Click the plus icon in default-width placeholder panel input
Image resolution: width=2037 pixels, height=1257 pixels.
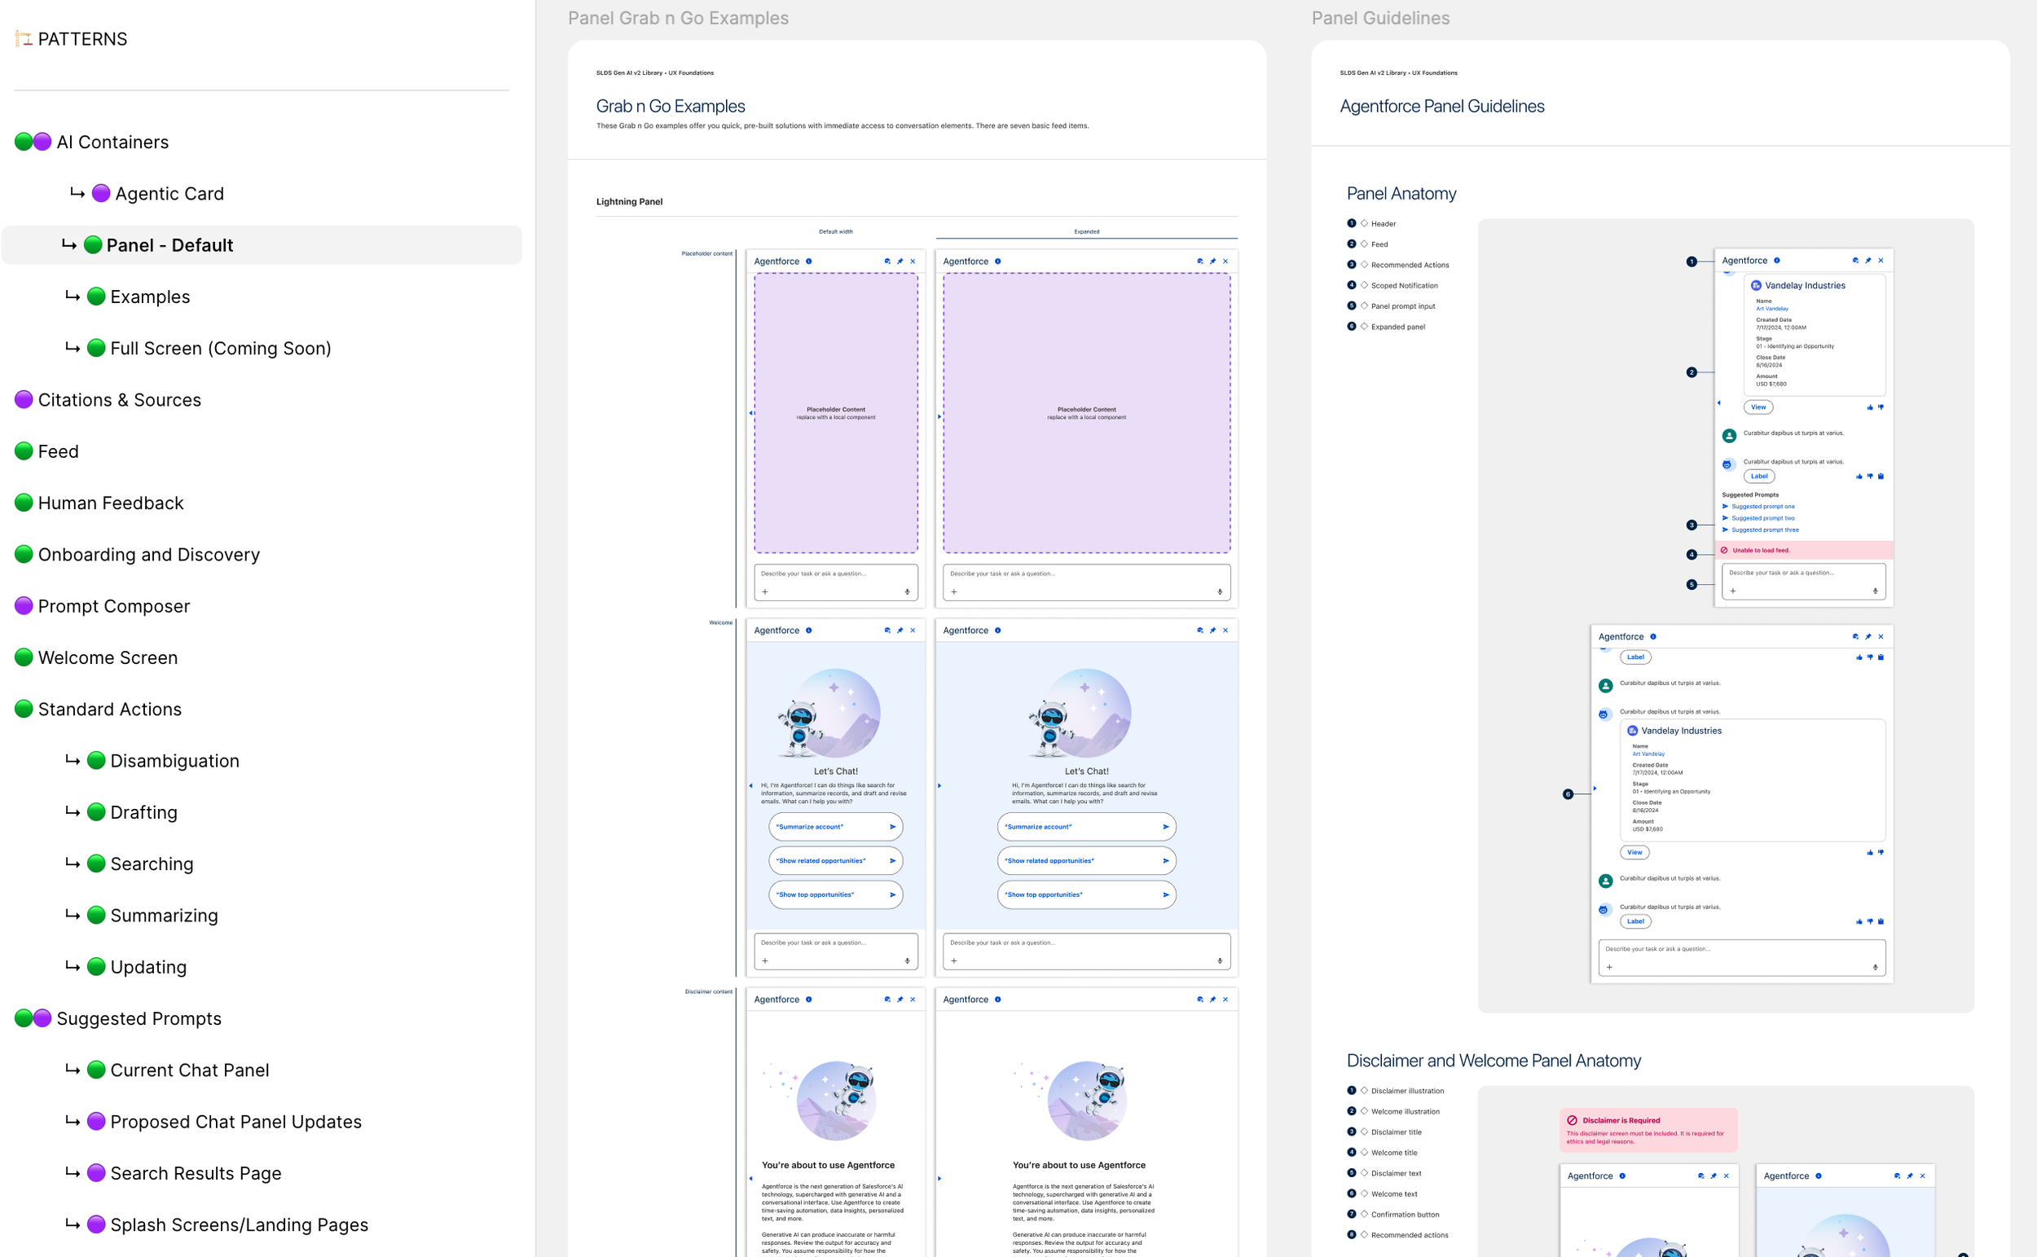pyautogui.click(x=765, y=592)
